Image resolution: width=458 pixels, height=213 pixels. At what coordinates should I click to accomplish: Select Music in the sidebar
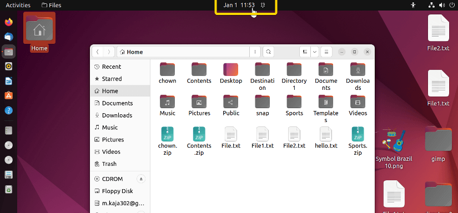tap(120, 128)
